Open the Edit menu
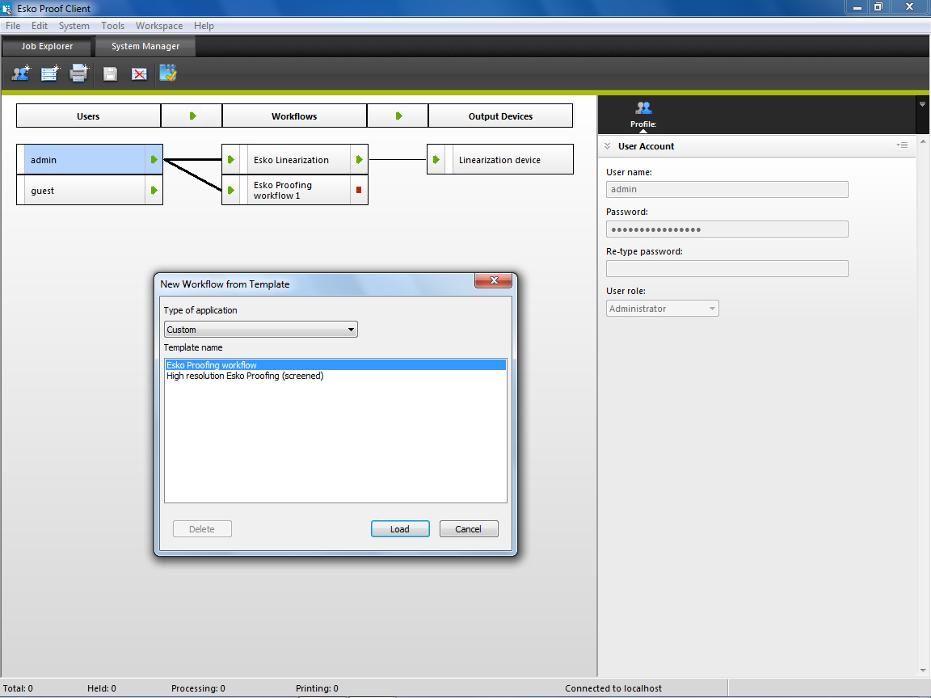Viewport: 931px width, 698px height. tap(40, 26)
